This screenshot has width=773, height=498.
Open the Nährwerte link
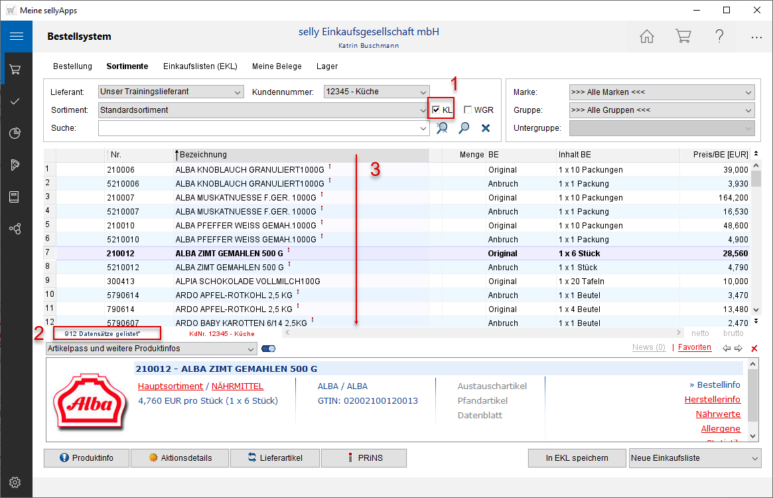718,414
